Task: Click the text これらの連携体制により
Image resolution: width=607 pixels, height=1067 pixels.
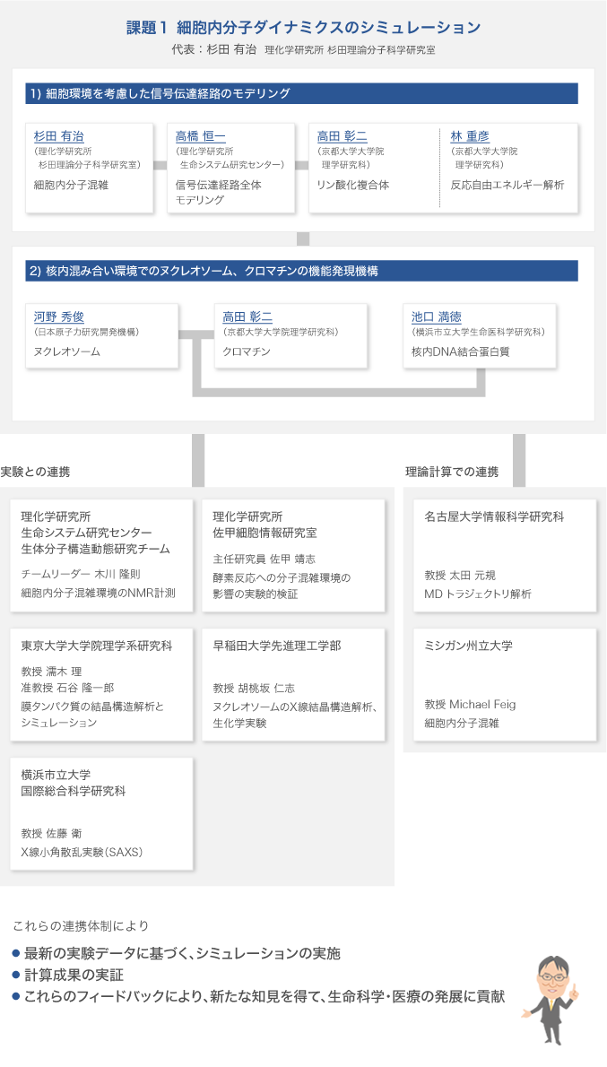Action: pyautogui.click(x=81, y=926)
